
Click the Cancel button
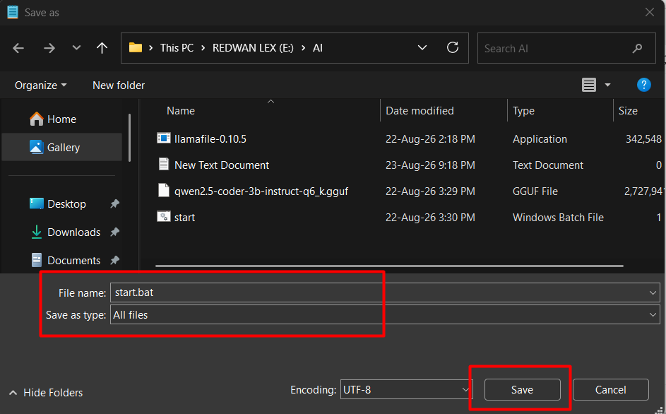(610, 389)
